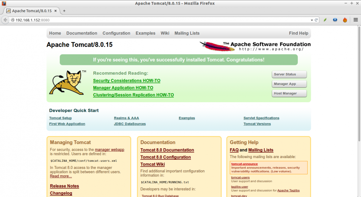
Task: Open Manager Application HOW-TO link
Action: coord(123,88)
